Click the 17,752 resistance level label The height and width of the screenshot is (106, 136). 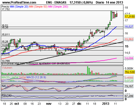[x=6, y=9]
